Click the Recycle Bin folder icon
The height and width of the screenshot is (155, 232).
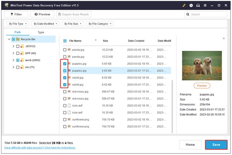pos(17,39)
